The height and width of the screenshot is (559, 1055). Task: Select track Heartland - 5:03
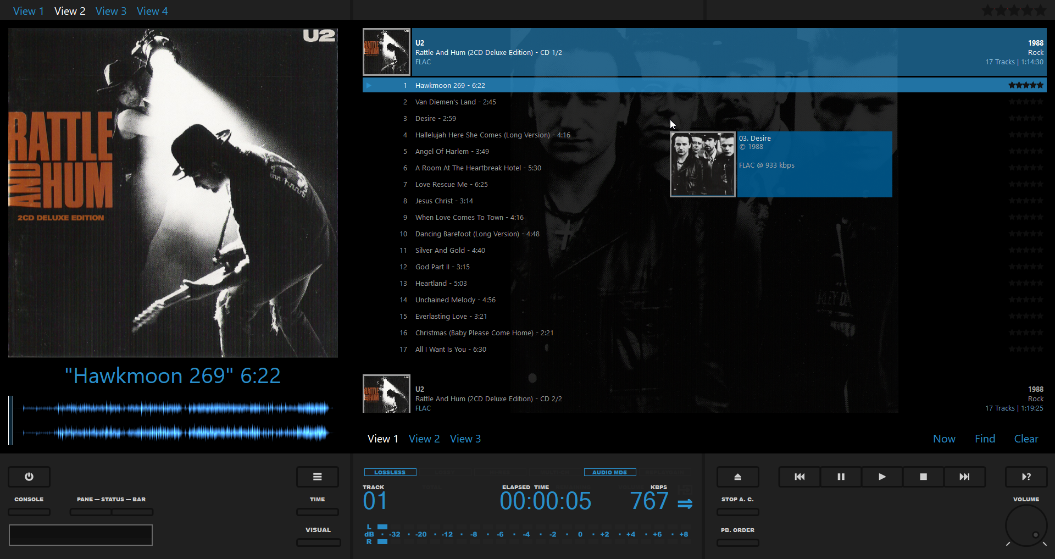tap(704, 283)
